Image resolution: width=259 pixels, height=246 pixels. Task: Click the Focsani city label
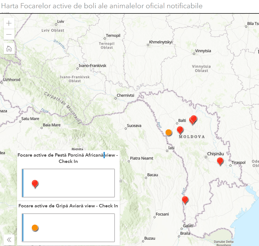click(162, 214)
